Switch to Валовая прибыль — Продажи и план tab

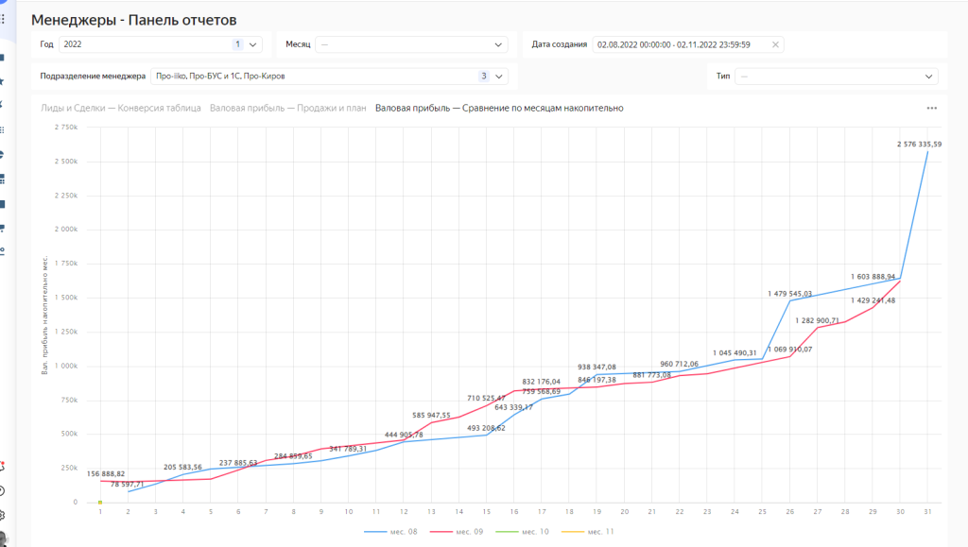tap(287, 108)
